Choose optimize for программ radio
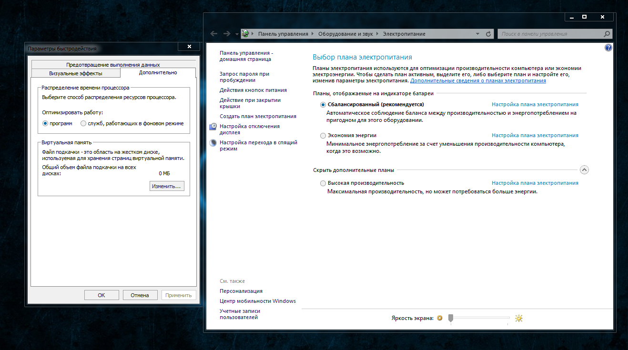Image resolution: width=628 pixels, height=350 pixels. [46, 123]
